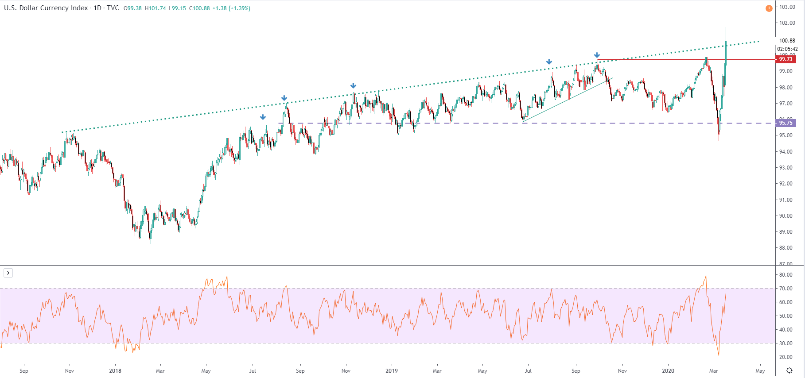Click the 80.00 RSI scale label
Image resolution: width=805 pixels, height=378 pixels.
(x=786, y=275)
